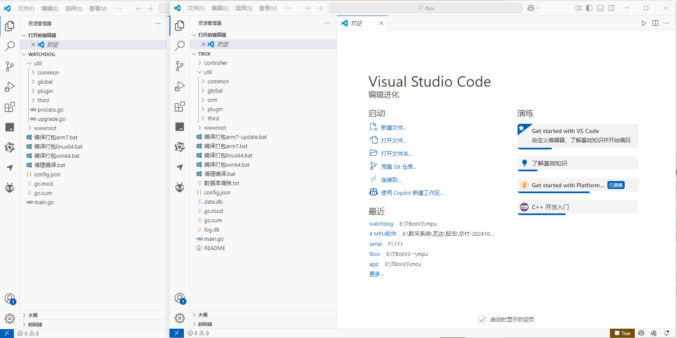Click the tbox command center search box
The height and width of the screenshot is (338, 677).
[425, 8]
